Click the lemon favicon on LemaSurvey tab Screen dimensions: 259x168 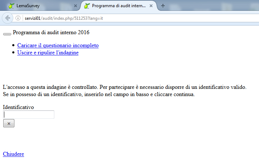click(x=12, y=6)
